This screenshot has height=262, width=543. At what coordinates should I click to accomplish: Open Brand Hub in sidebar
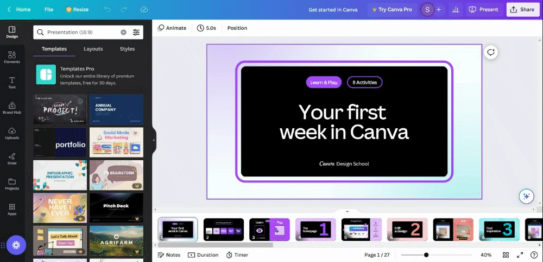pos(12,108)
